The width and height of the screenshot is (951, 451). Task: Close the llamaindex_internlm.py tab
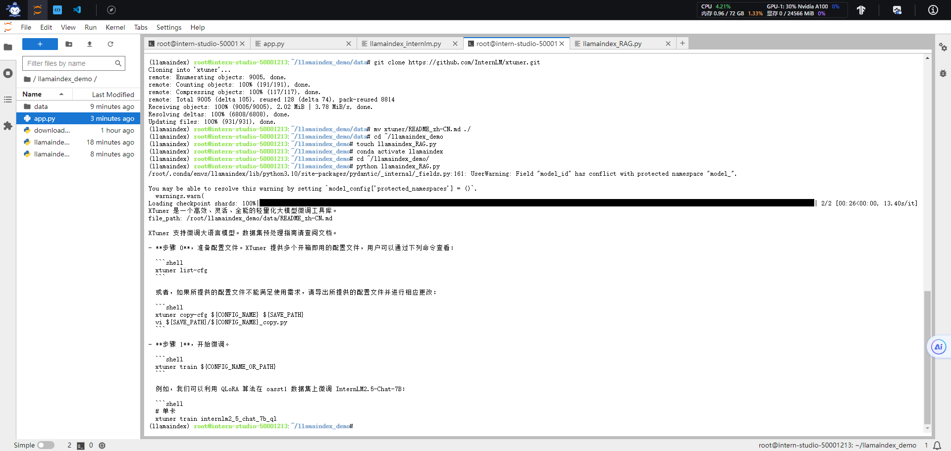coord(455,44)
